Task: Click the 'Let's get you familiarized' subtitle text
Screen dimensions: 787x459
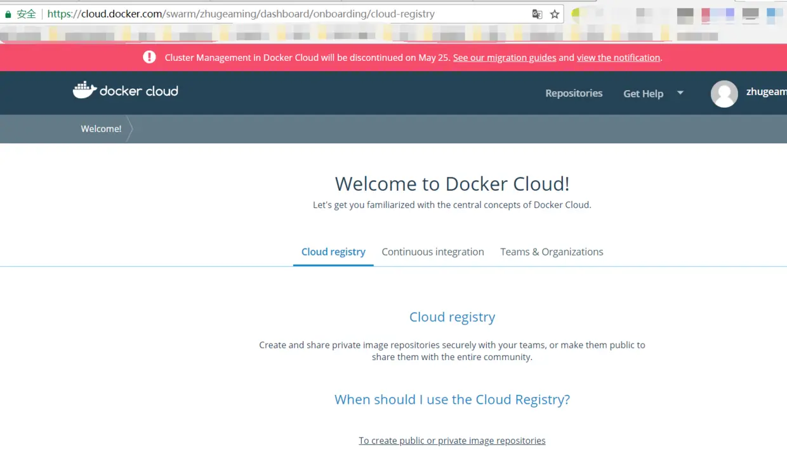Action: point(452,205)
